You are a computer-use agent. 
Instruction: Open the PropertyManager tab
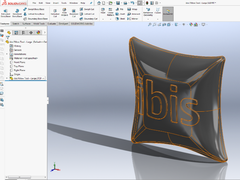pyautogui.click(x=16, y=32)
